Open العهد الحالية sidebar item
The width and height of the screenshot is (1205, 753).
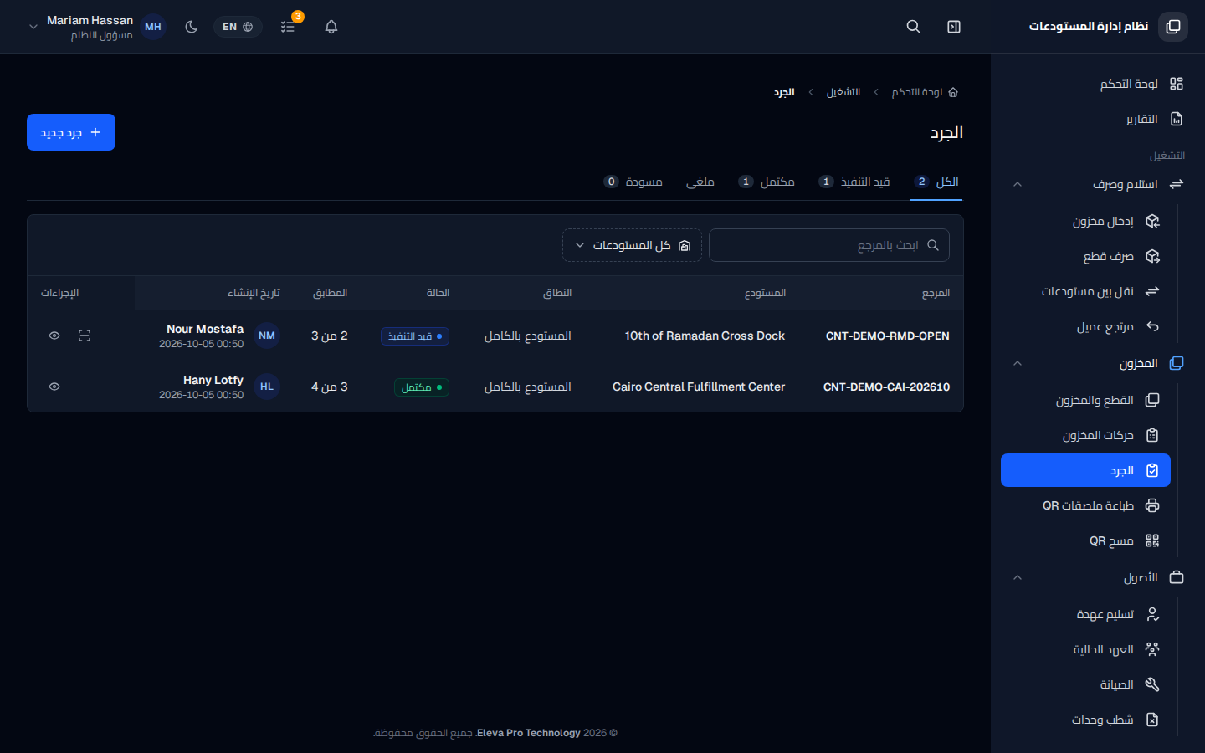[1085, 649]
